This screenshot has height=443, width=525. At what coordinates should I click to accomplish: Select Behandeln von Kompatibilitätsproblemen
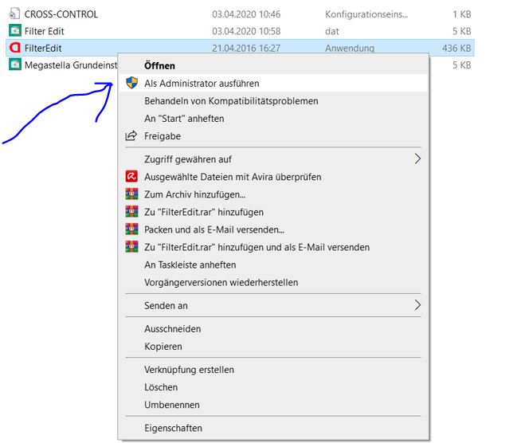click(273, 100)
